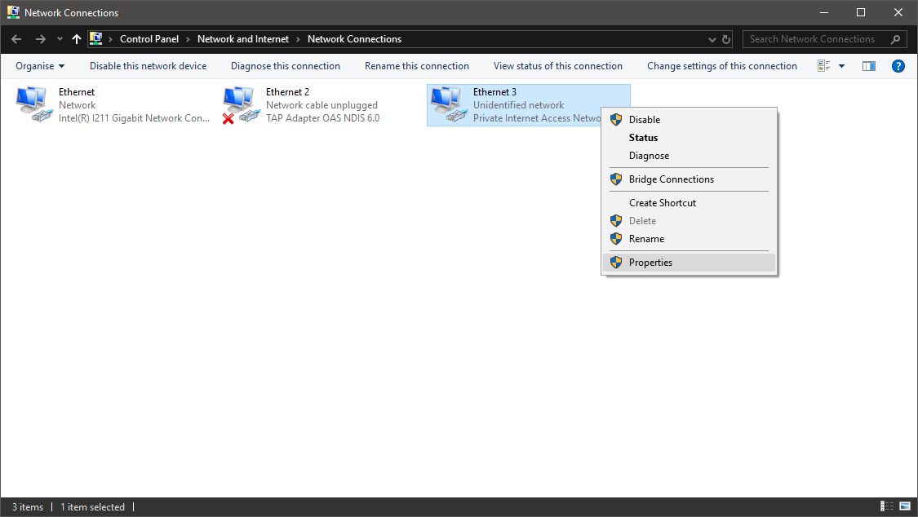Click the shield icon beside Disable
The image size is (918, 517).
click(616, 119)
